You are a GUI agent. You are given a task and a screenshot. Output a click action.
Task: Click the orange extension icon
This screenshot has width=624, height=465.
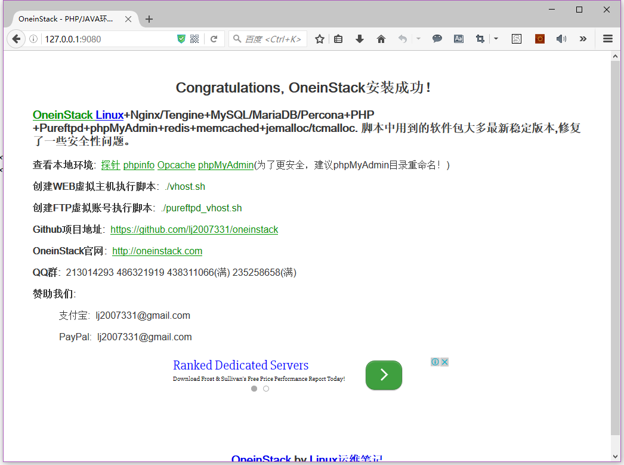tap(540, 39)
